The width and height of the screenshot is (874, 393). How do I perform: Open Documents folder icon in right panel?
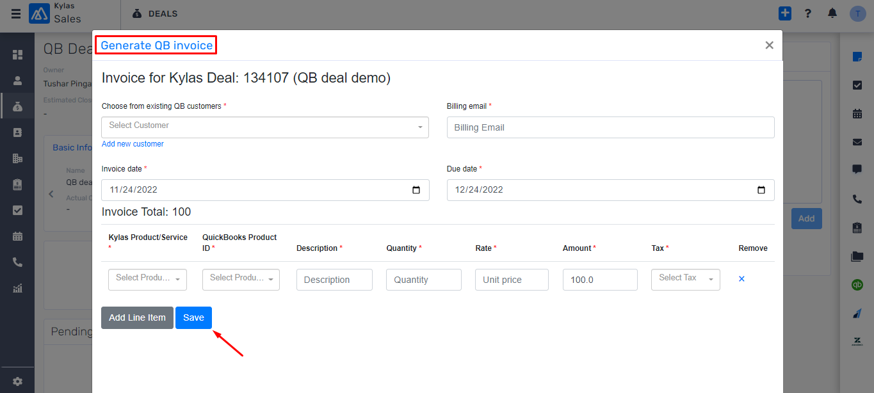click(x=857, y=256)
